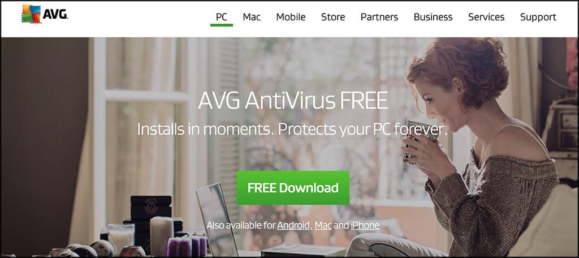This screenshot has height=258, width=579.
Task: Click the woman's coffee mug in the hero image
Action: (419, 142)
